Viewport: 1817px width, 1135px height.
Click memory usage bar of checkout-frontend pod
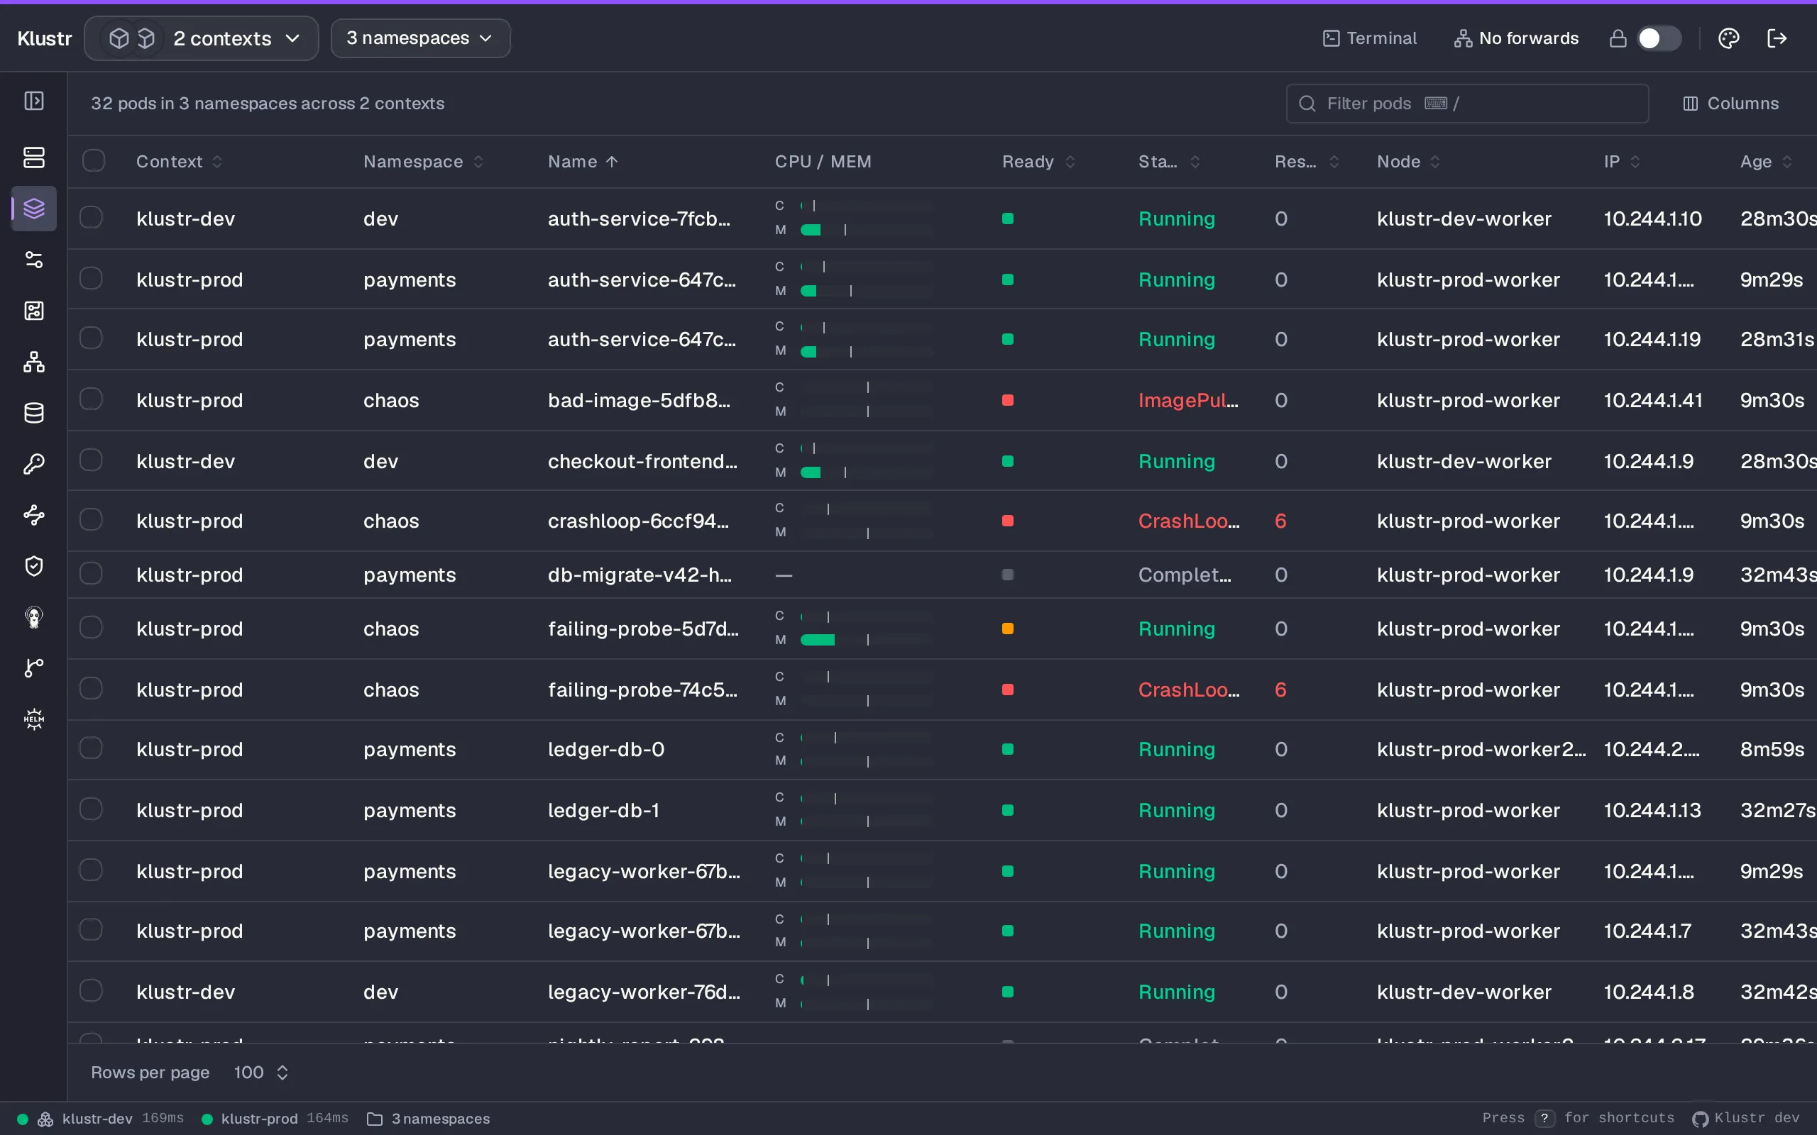click(865, 472)
